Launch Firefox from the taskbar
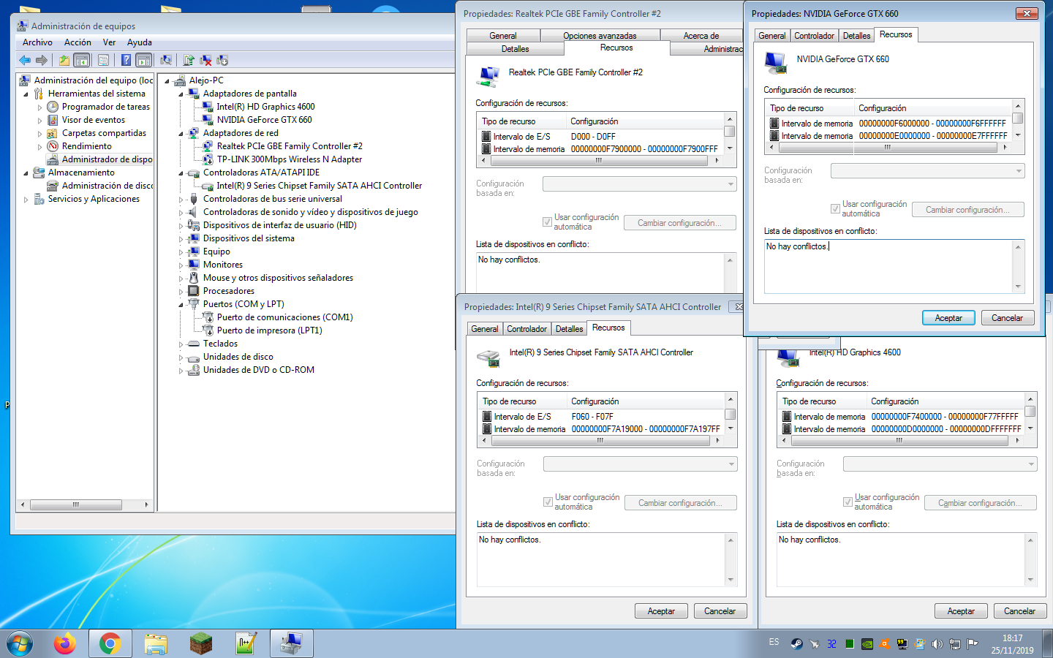 point(65,643)
